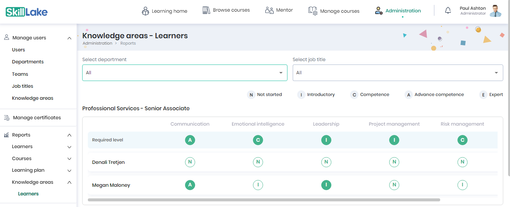This screenshot has width=510, height=207.
Task: Click the Manage users person icon
Action: 6,37
